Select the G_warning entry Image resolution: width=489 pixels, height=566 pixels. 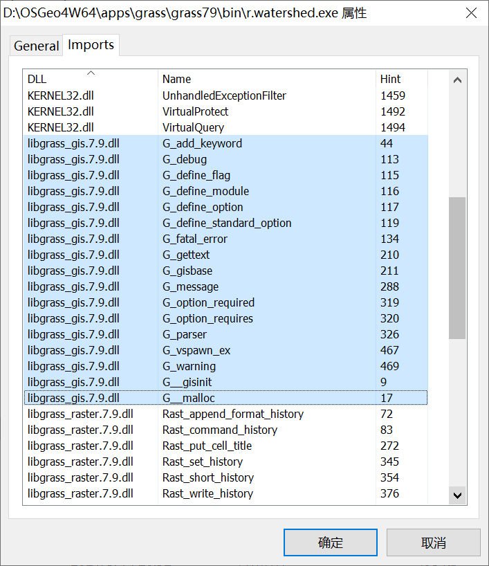click(225, 365)
